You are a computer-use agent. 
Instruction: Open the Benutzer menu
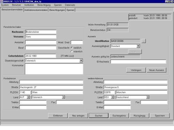click(x=16, y=5)
